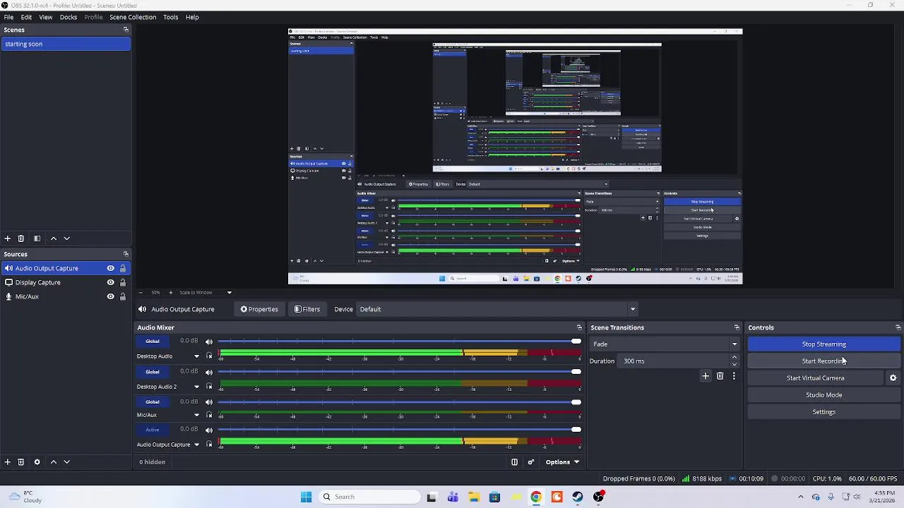Open the Docks menu
The image size is (904, 508).
pyautogui.click(x=69, y=17)
